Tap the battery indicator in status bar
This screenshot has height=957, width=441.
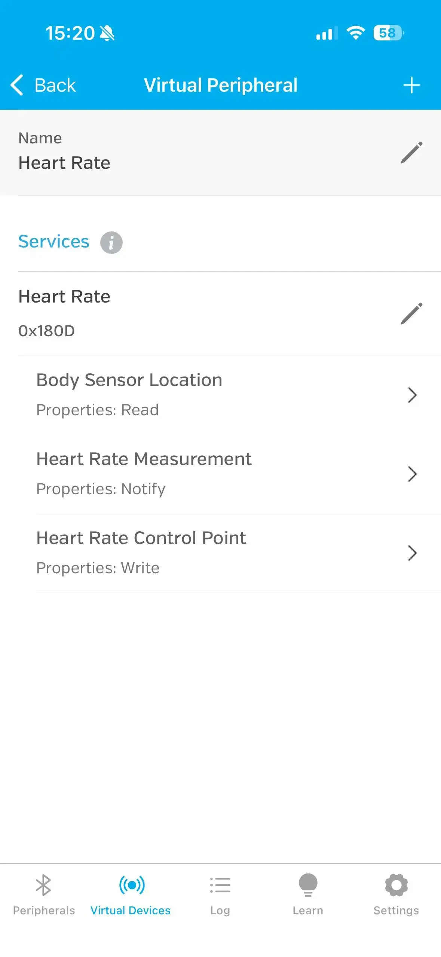tap(388, 33)
